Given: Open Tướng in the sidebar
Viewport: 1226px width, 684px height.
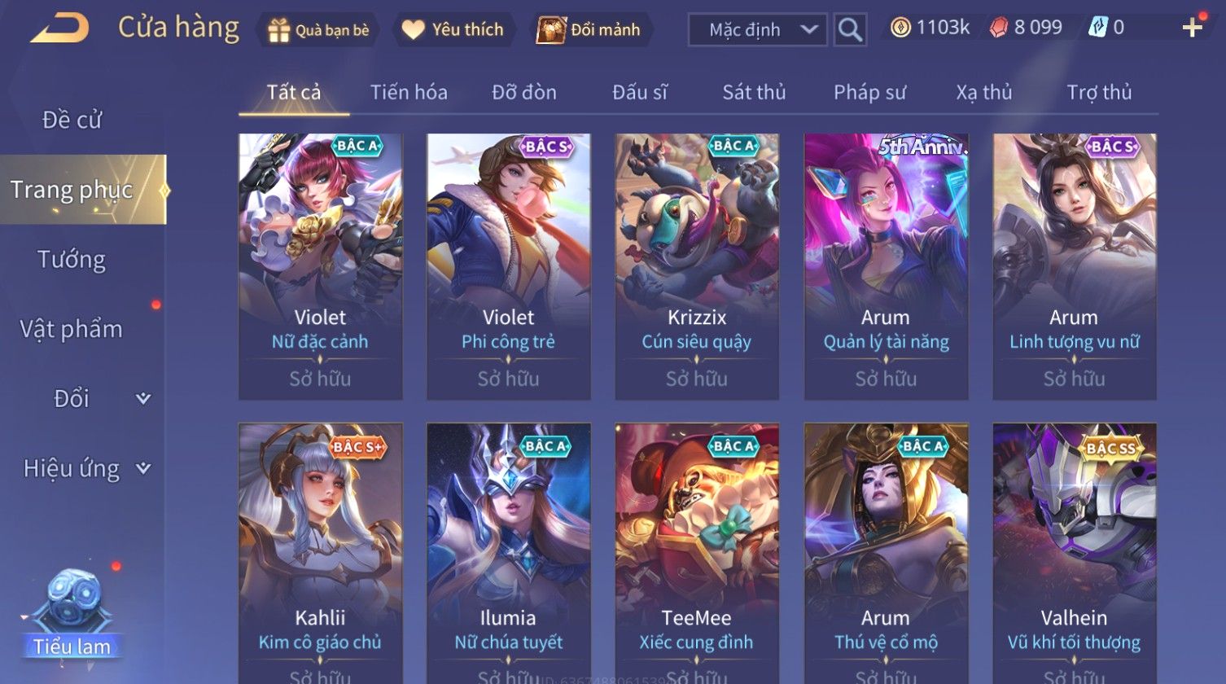Looking at the screenshot, I should [72, 260].
